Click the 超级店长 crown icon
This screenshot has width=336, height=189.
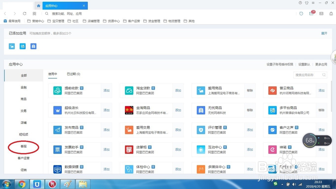pyautogui.click(x=57, y=110)
